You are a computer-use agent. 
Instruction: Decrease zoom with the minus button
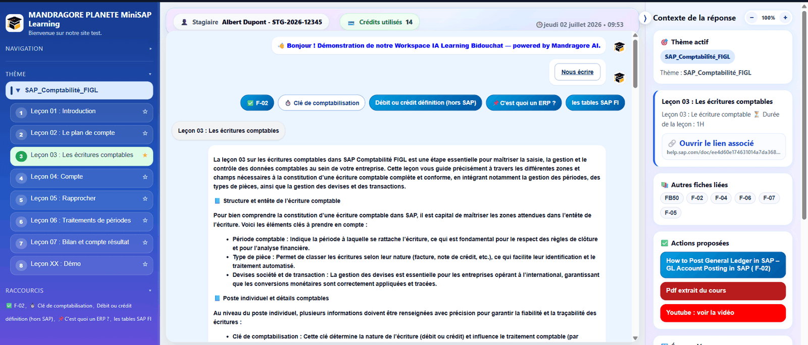[x=751, y=18]
